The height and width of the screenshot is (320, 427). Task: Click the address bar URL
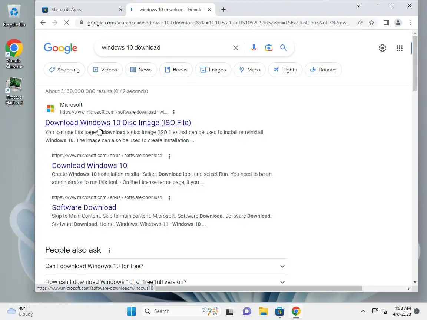[218, 23]
